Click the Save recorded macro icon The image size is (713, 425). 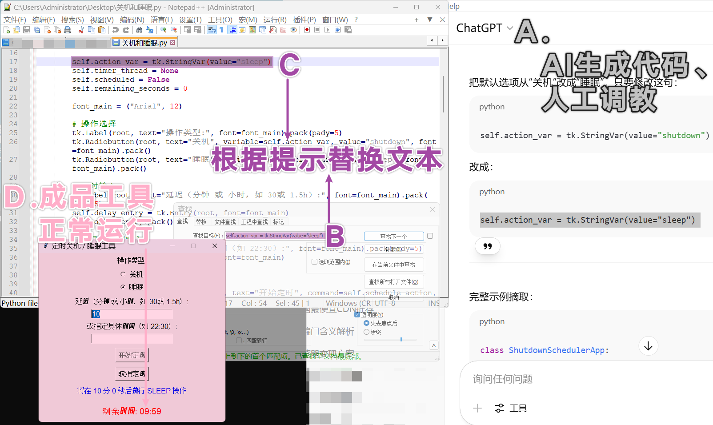pyautogui.click(x=348, y=30)
